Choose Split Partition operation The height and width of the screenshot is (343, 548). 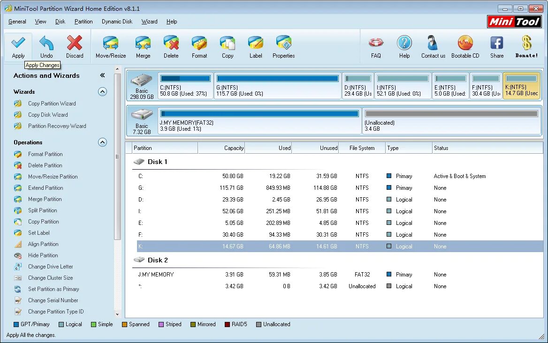pos(42,210)
